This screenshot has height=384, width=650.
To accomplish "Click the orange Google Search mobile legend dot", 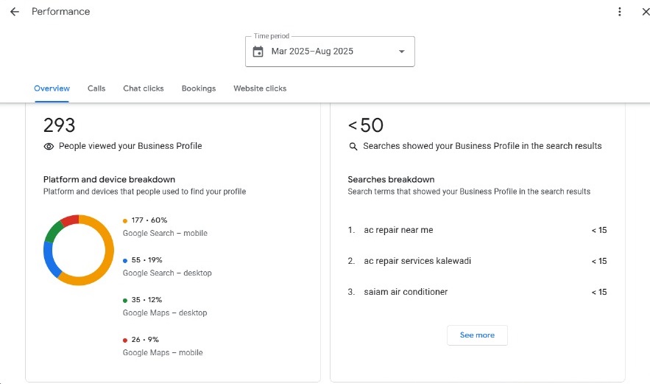I will pyautogui.click(x=125, y=220).
